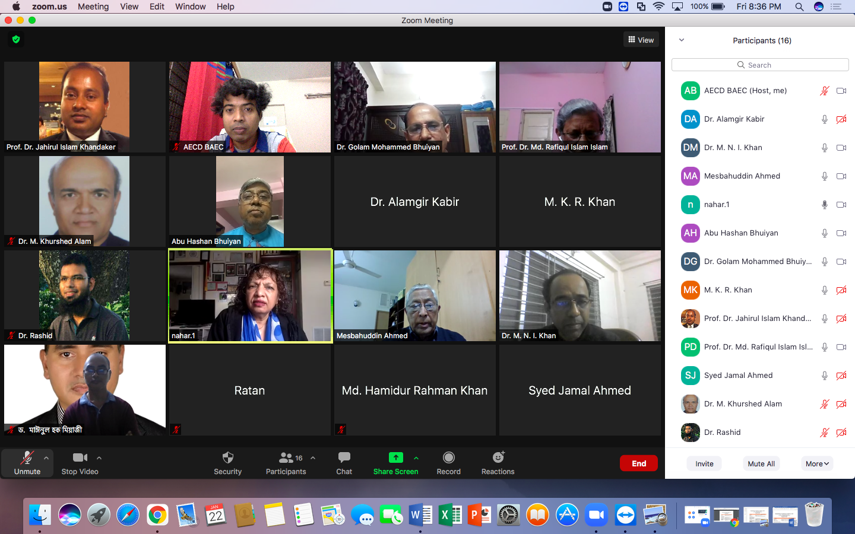Start recording the meeting

click(448, 463)
